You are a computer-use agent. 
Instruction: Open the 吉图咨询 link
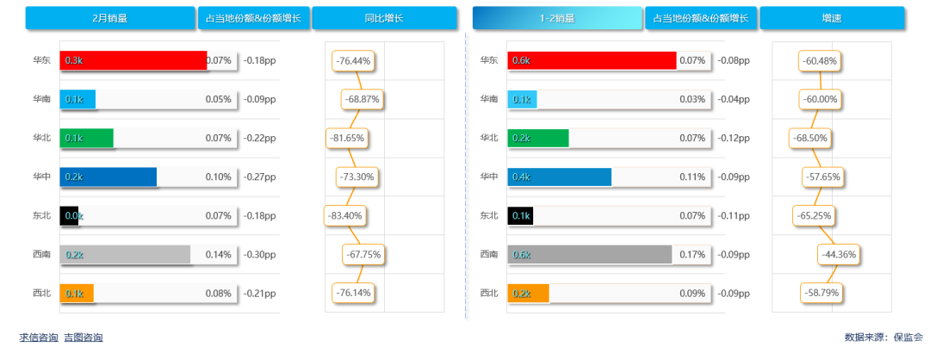coord(83,338)
